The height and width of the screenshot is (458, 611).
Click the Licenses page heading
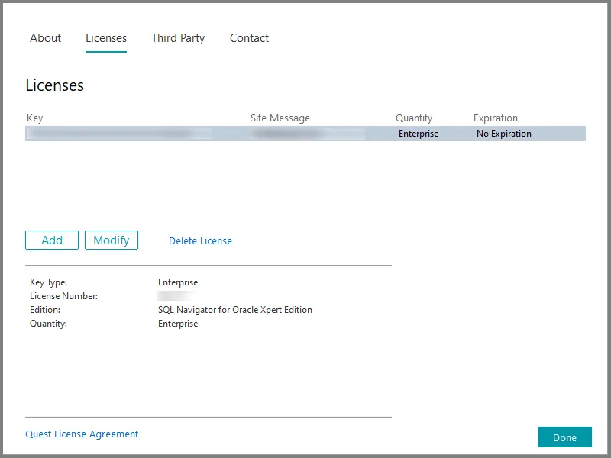pyautogui.click(x=54, y=85)
